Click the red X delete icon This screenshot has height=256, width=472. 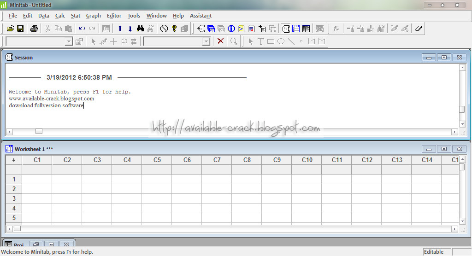(x=220, y=41)
